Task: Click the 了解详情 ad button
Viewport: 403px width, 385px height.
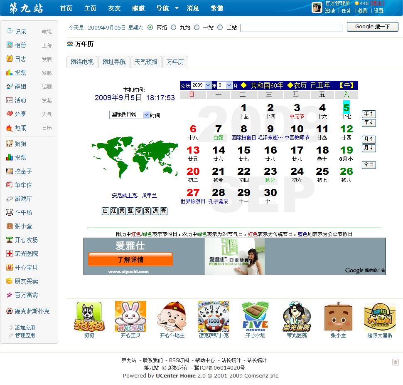Action: (130, 259)
